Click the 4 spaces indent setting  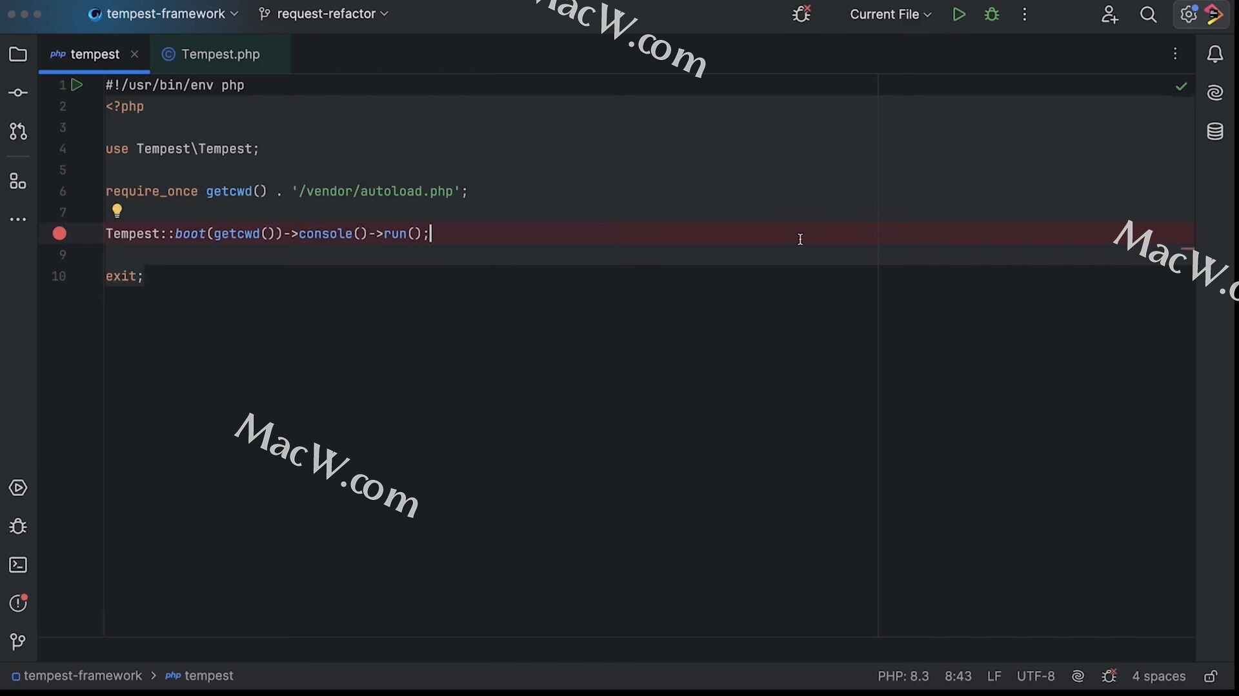(x=1158, y=676)
